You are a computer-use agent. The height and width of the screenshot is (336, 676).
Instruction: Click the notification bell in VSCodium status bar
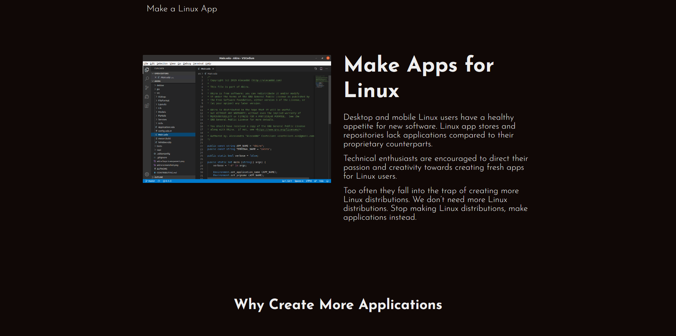(x=327, y=181)
